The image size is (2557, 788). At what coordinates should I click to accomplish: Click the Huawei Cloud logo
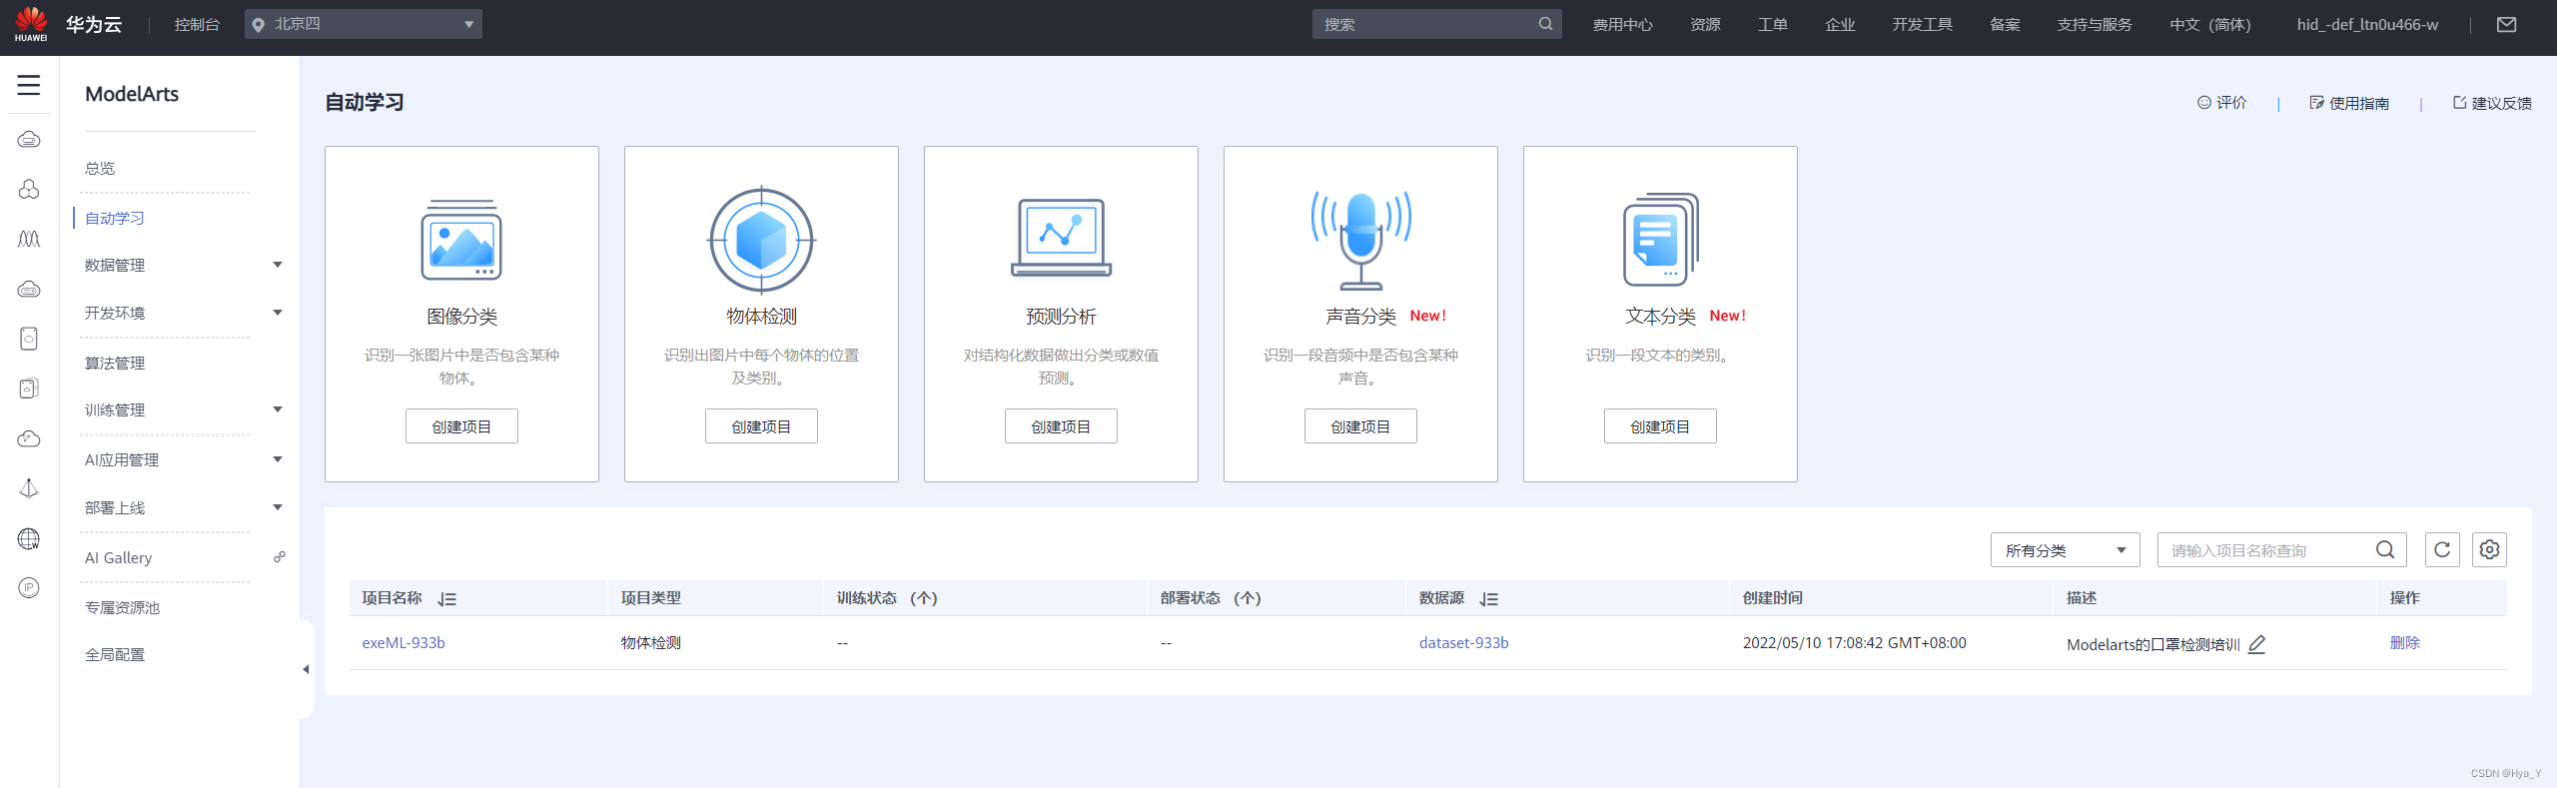[31, 24]
